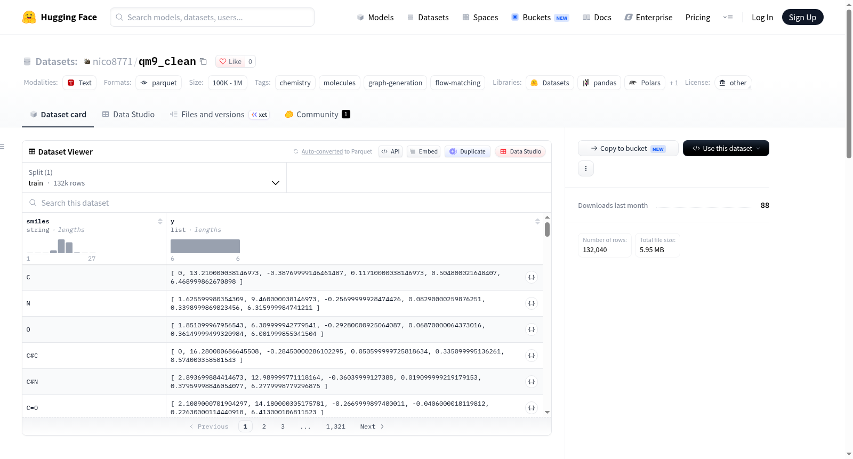Expand the train split selector
This screenshot has height=459, width=853.
tap(154, 178)
